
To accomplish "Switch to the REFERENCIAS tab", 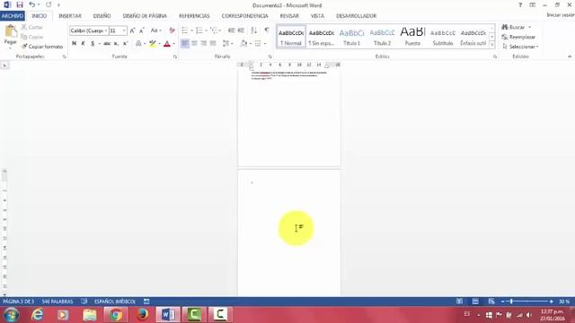I will click(194, 16).
